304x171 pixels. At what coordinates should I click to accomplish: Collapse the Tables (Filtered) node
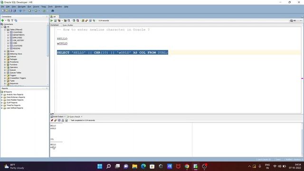tap(5, 29)
